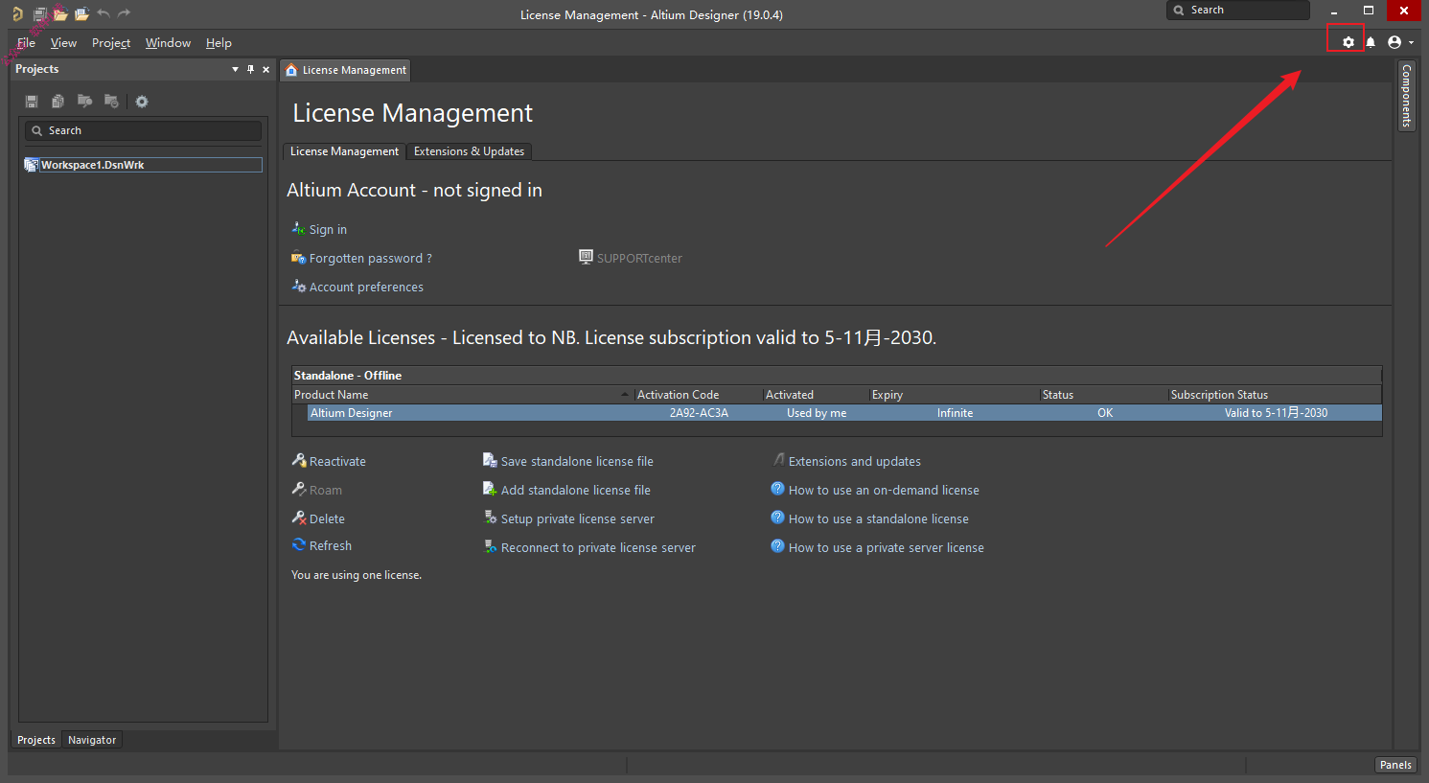Switch to Extensions & Updates tab
This screenshot has height=783, width=1429.
(469, 151)
